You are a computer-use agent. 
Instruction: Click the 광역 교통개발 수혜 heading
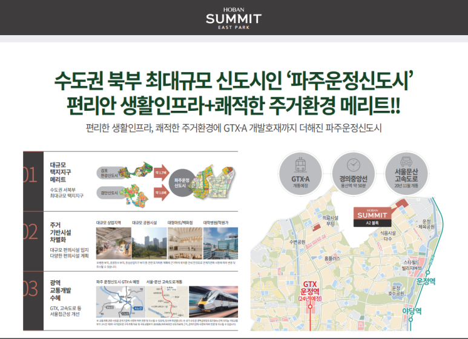coord(61,290)
